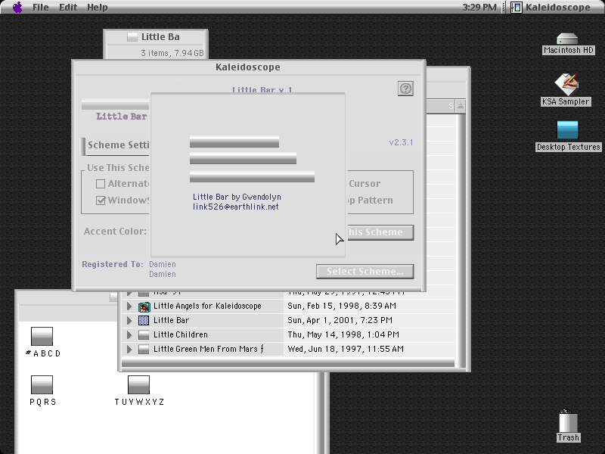Click the Registered To Damien name

tap(163, 264)
